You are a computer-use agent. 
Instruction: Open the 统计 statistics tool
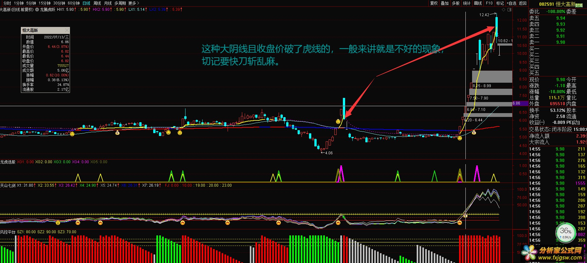pos(467,3)
